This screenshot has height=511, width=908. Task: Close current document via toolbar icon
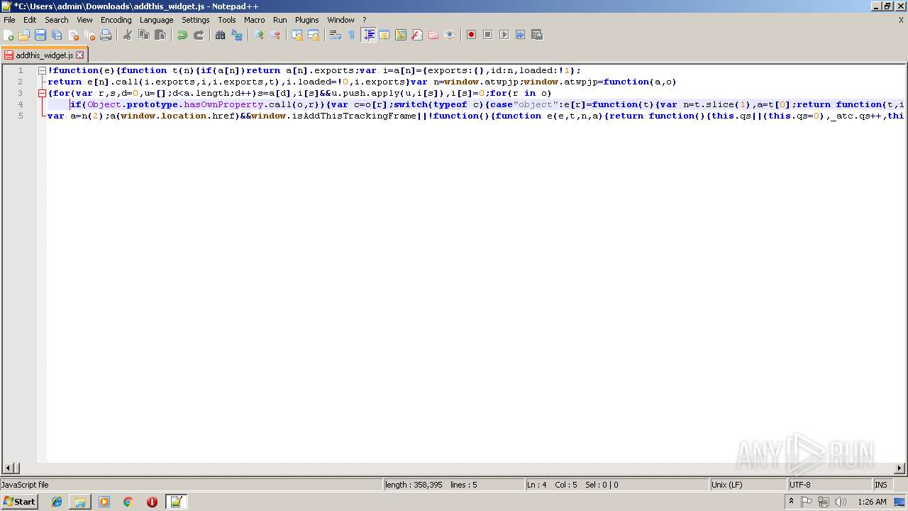pyautogui.click(x=73, y=35)
